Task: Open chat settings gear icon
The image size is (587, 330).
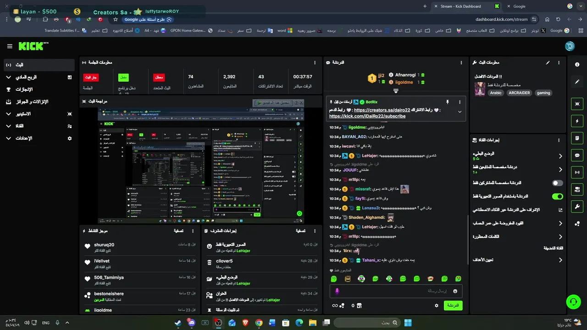Action: coord(437,305)
